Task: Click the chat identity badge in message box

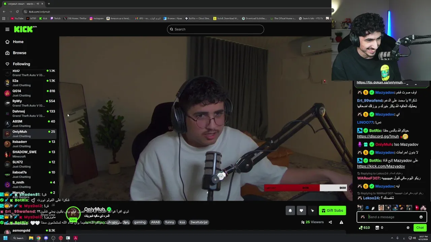Action: click(x=363, y=217)
